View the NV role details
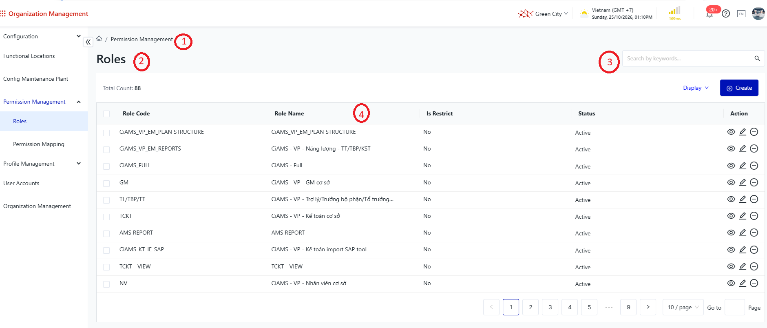Screen dimensions: 767x328 [731, 283]
